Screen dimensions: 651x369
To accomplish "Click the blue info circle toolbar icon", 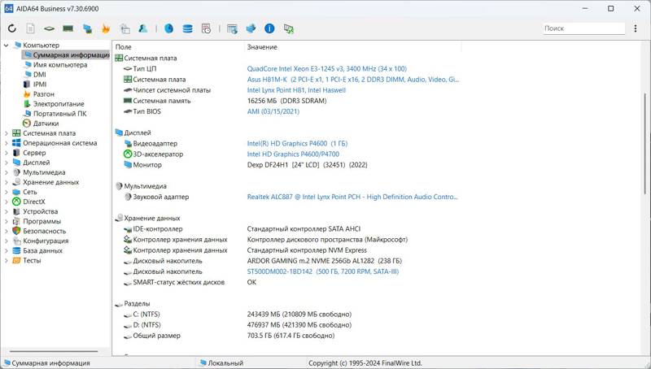I will 269,28.
